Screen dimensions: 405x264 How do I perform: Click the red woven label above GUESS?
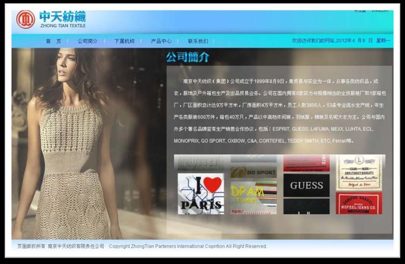[x=306, y=163]
